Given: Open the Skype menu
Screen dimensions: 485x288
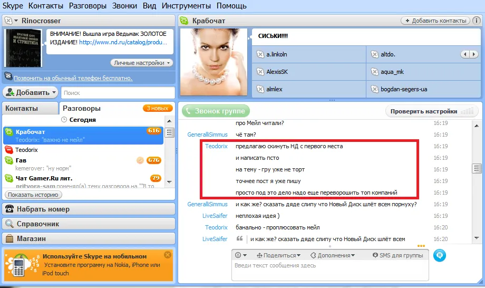Looking at the screenshot, I should click(x=13, y=6).
